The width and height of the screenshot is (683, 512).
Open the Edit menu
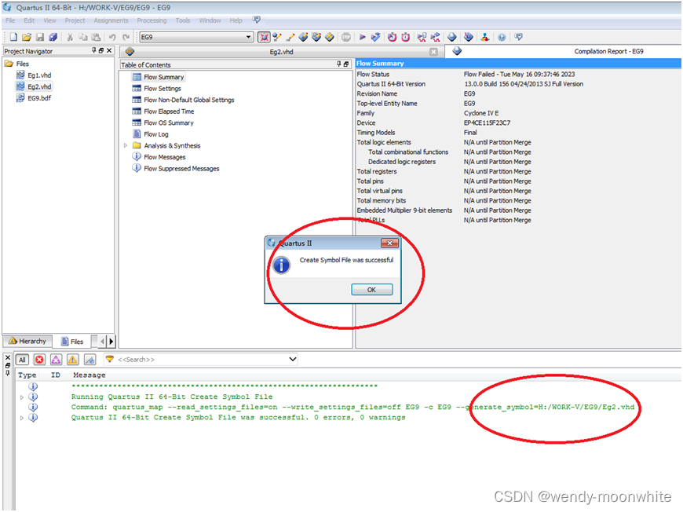(29, 20)
